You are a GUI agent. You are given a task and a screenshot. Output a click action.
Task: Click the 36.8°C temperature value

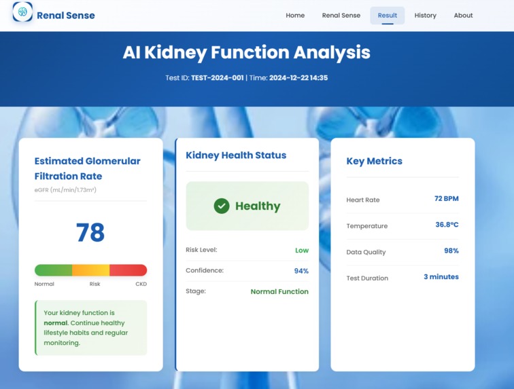447,225
